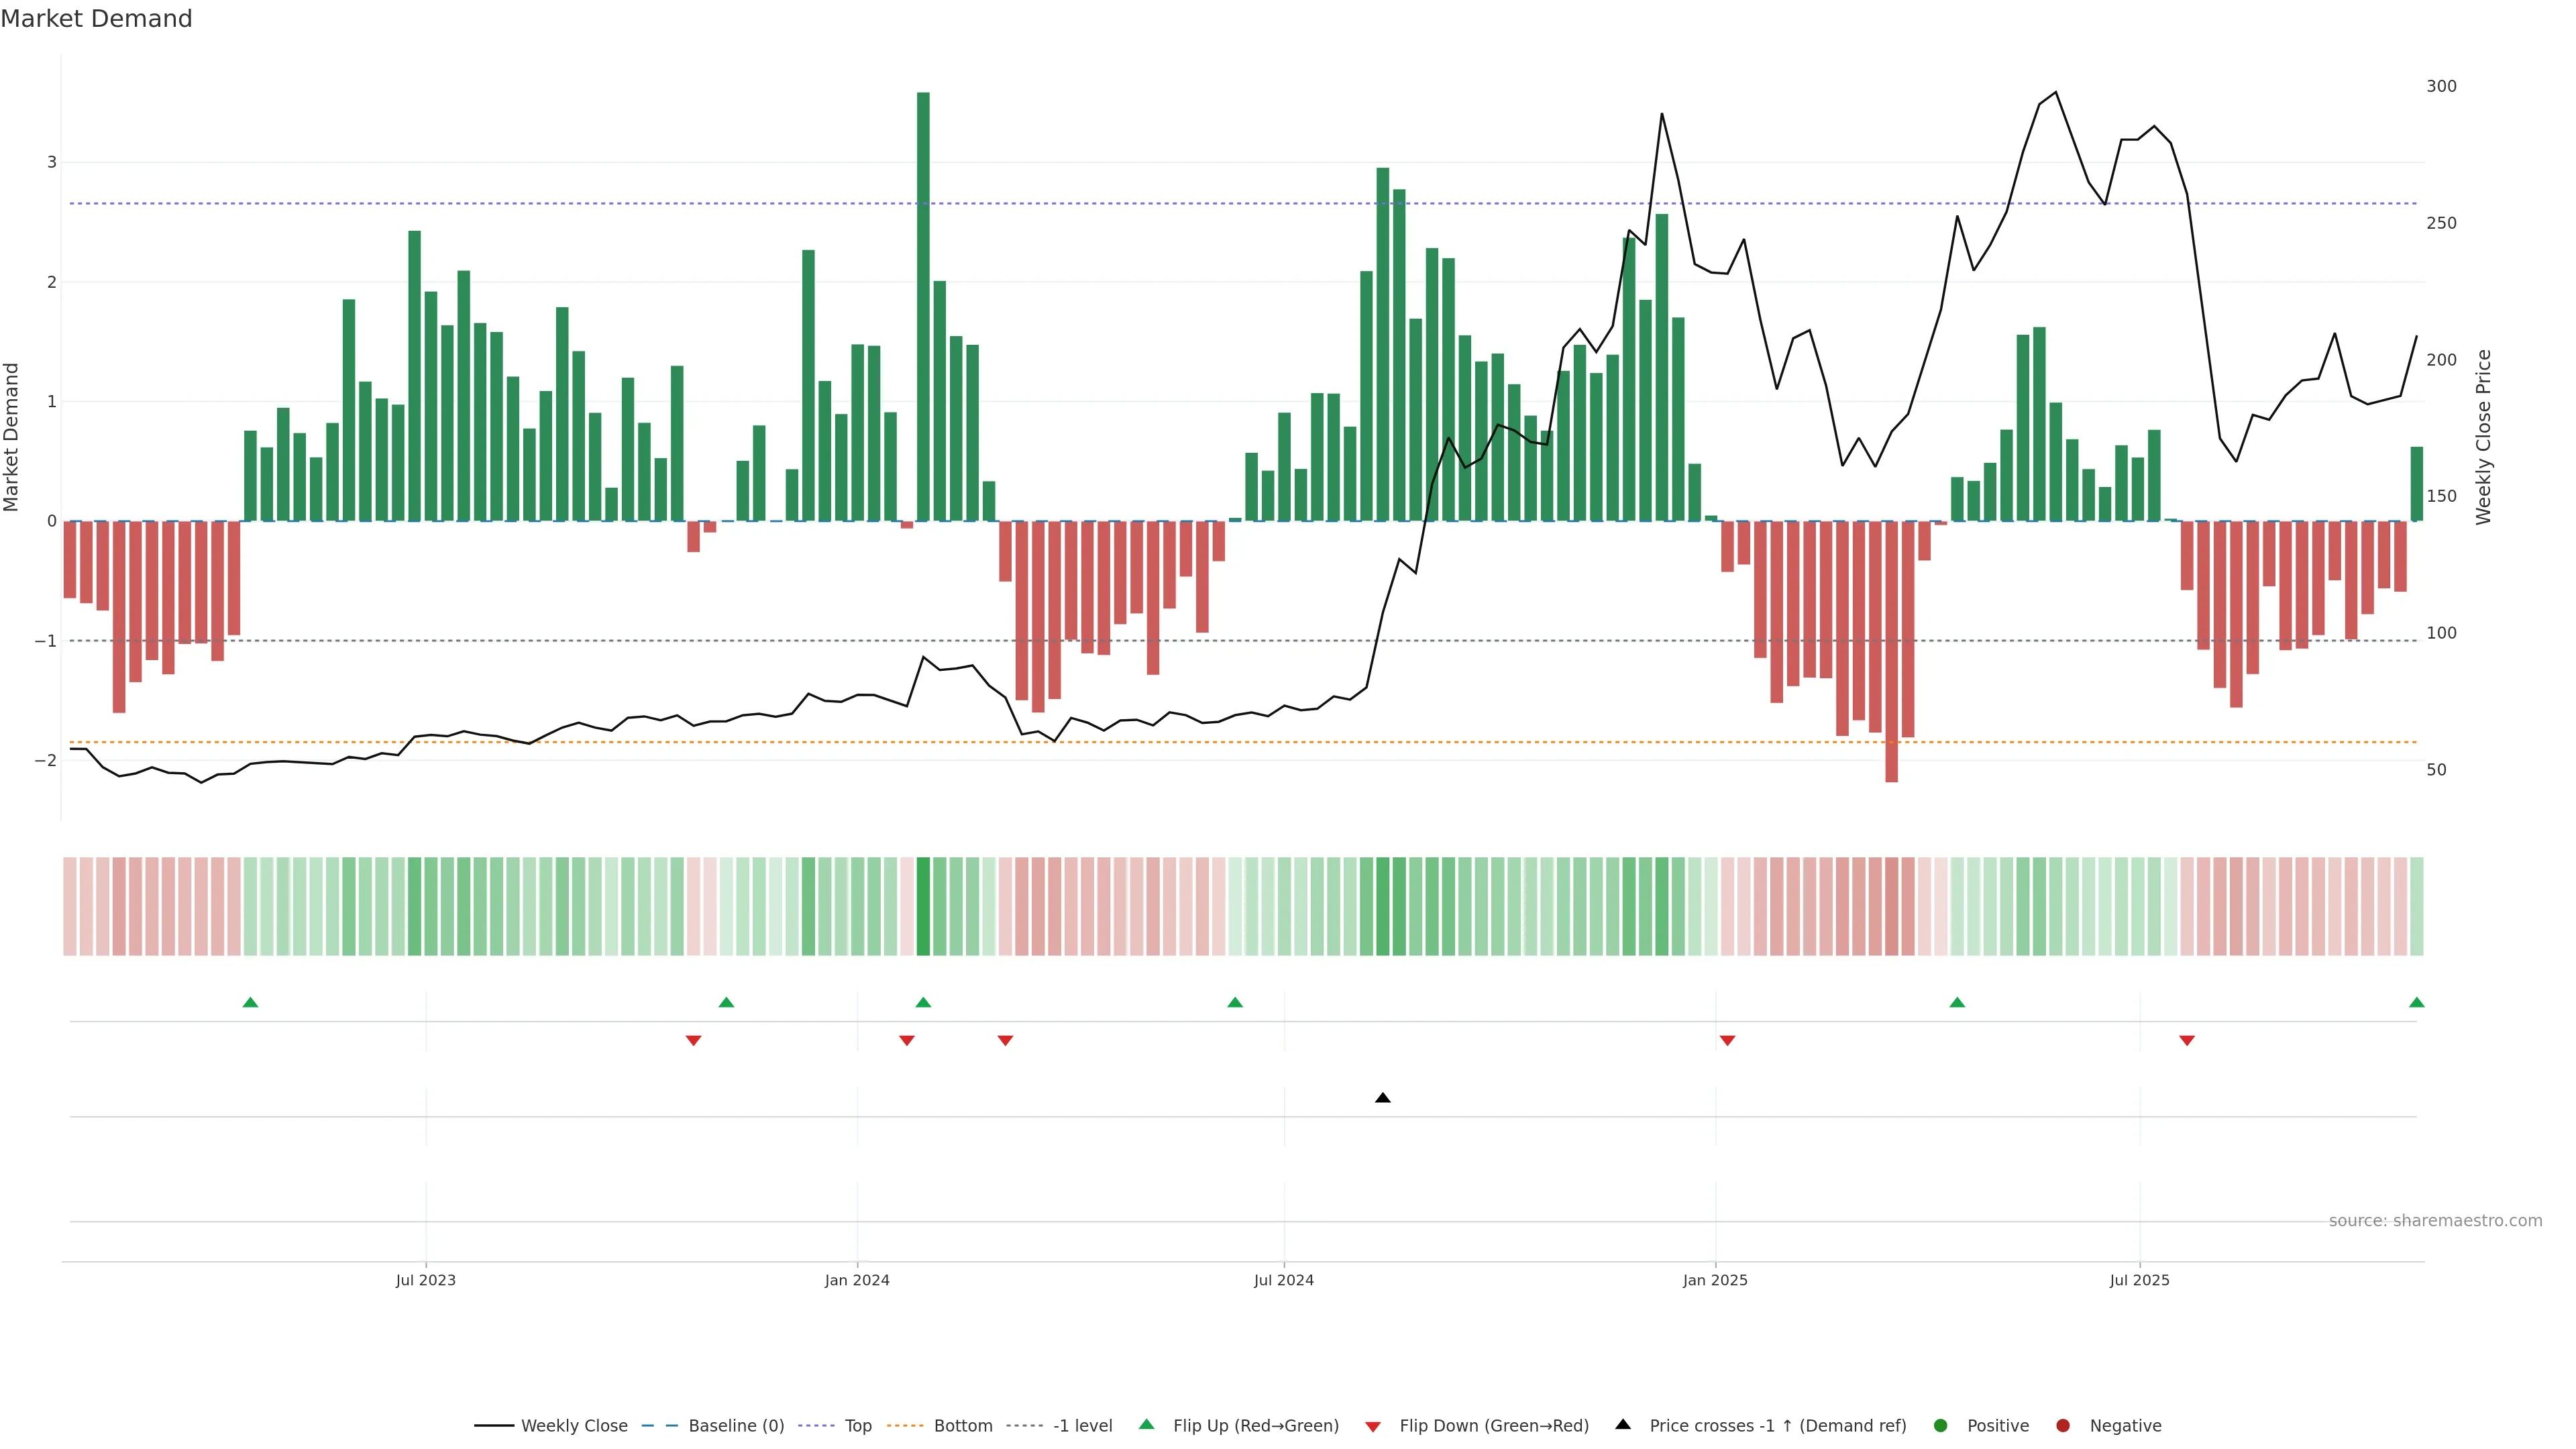Click the black price-crosses triangle marker
2576x1449 pixels.
pos(1382,1098)
